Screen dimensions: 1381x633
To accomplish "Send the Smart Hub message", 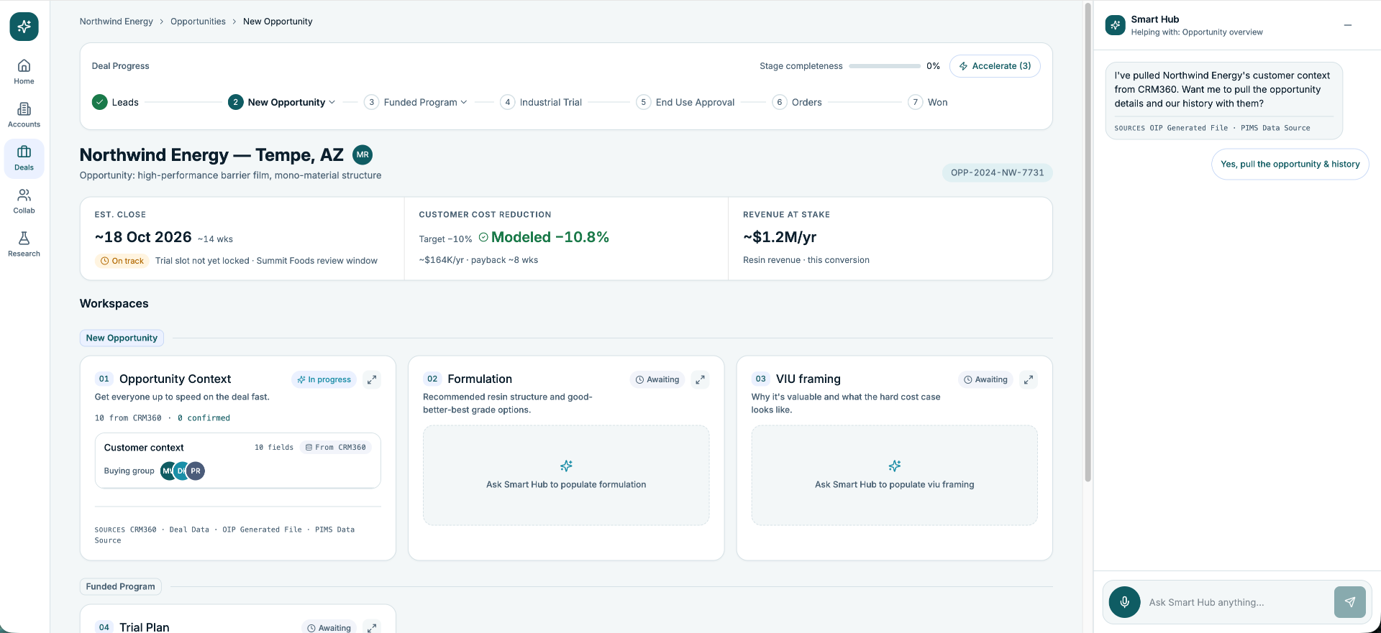I will click(x=1349, y=602).
